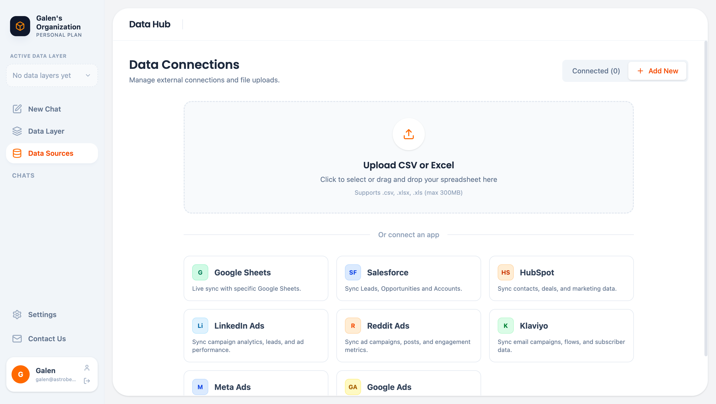
Task: Connect the LinkedIn Ads app card
Action: tap(255, 335)
